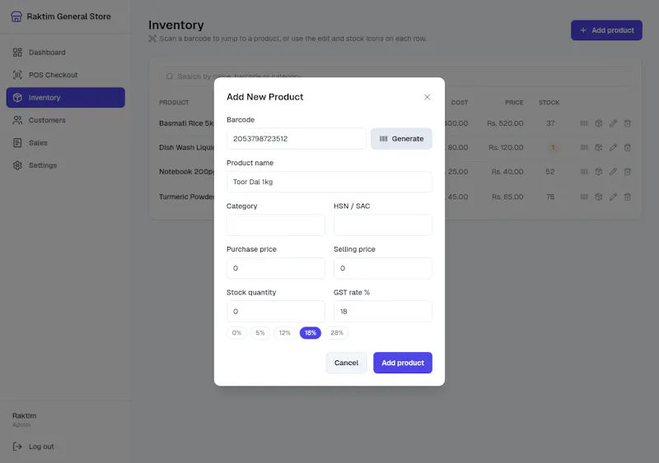Click the Raktim user name
659x463 pixels.
(25, 416)
